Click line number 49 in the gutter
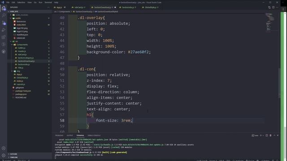This screenshot has width=287, height=161. 62,69
